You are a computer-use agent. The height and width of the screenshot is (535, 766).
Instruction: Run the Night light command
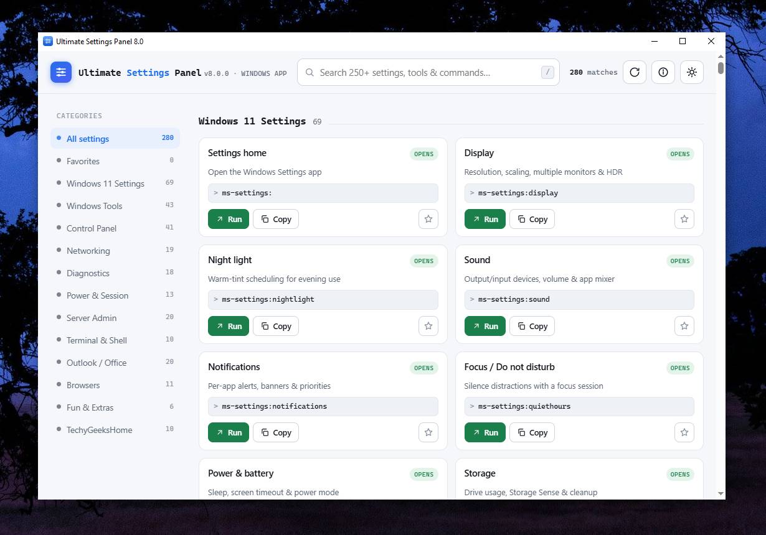click(x=229, y=326)
